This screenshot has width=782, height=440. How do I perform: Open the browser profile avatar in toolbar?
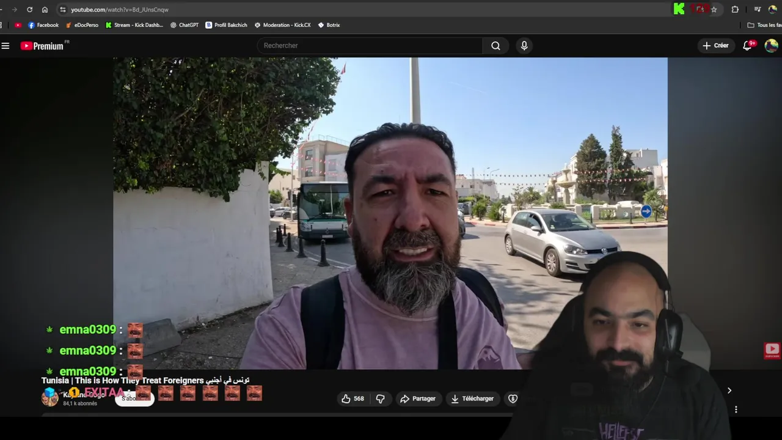coord(773,9)
